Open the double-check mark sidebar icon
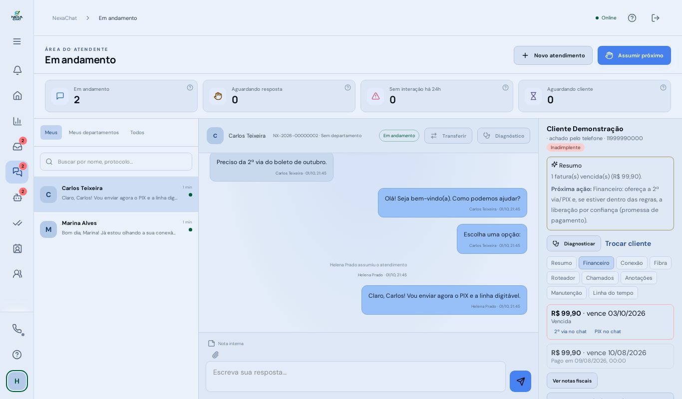The image size is (682, 399). [x=17, y=223]
